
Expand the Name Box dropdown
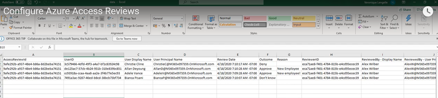point(19,47)
